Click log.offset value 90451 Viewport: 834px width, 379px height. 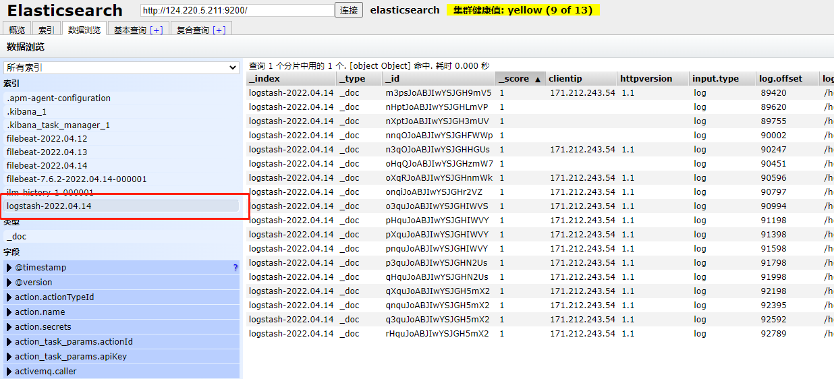773,164
